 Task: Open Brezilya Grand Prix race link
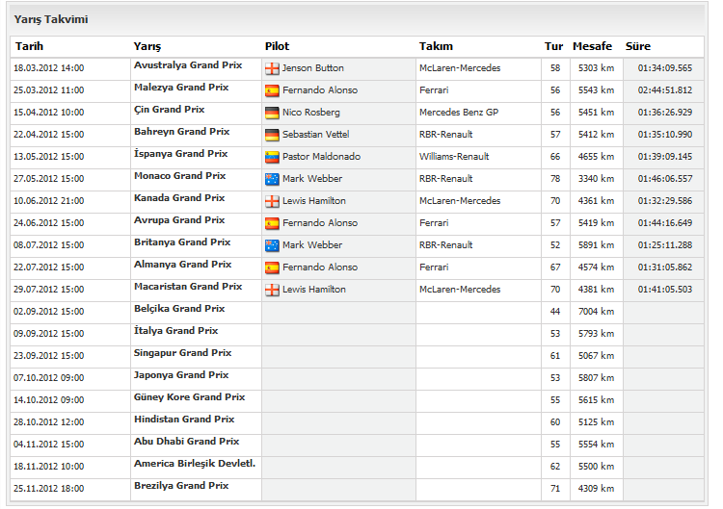click(x=181, y=486)
